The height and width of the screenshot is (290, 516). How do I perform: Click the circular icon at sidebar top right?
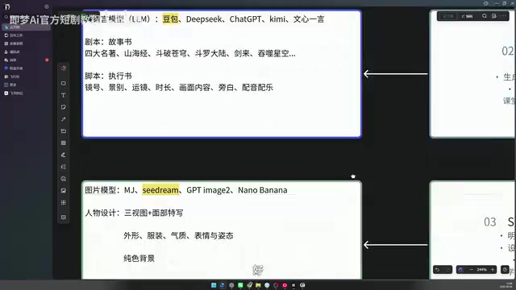(47, 6)
